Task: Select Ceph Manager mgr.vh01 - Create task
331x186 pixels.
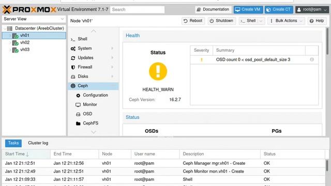Action: pyautogui.click(x=163, y=163)
